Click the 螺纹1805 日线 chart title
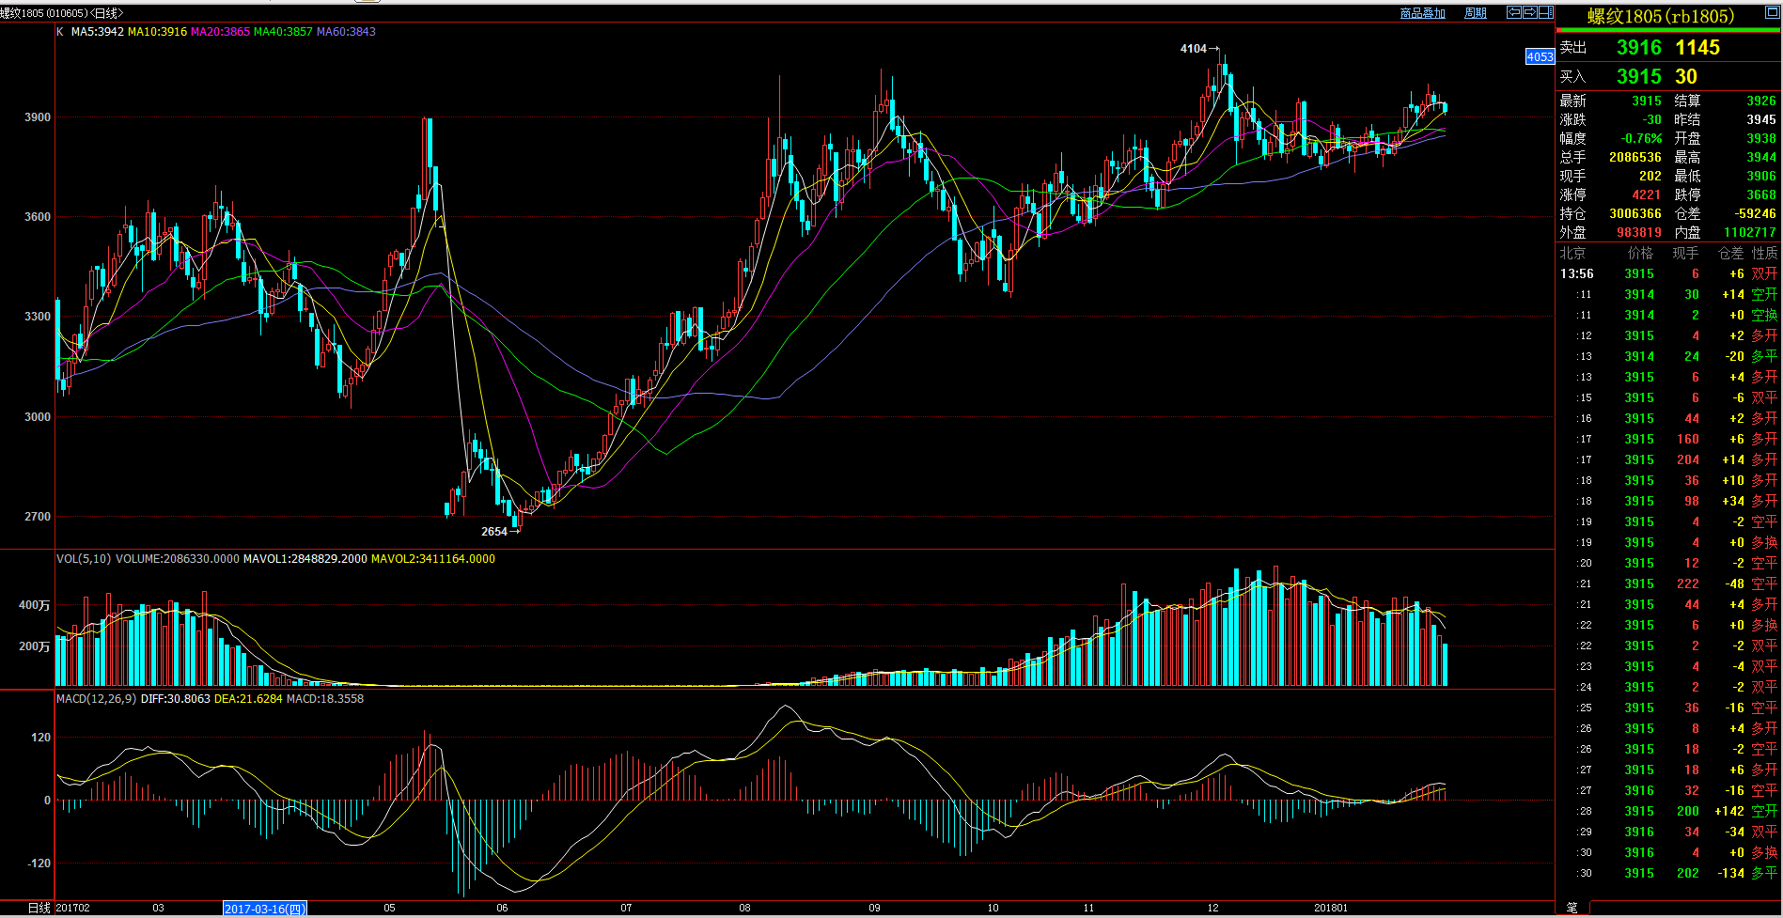The width and height of the screenshot is (1783, 918). click(61, 13)
